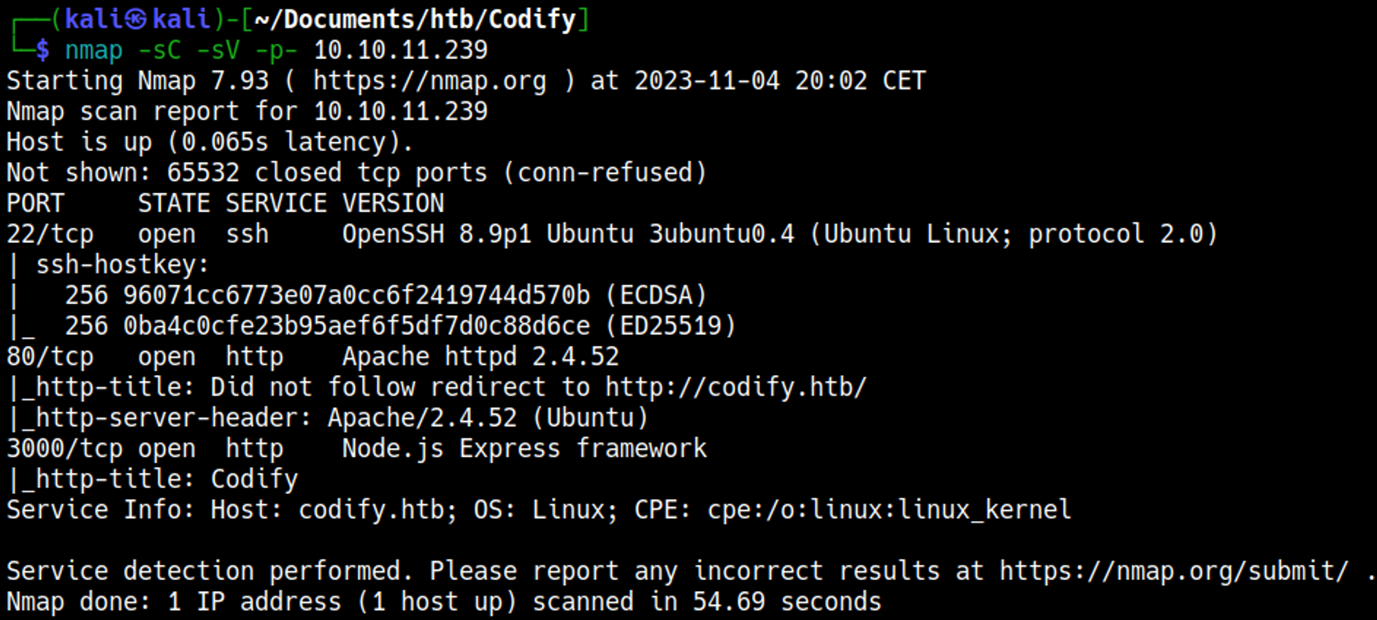Click the cpe:/o:linux:linux_kernel string

point(889,510)
